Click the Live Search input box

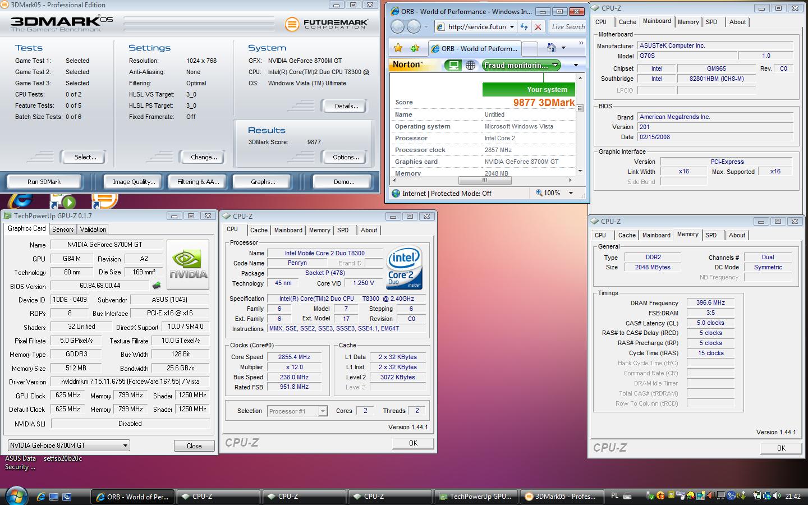[x=567, y=26]
